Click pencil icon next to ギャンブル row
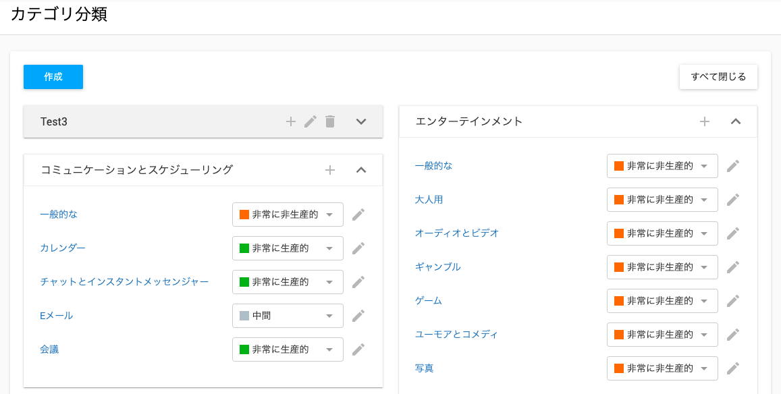 732,267
